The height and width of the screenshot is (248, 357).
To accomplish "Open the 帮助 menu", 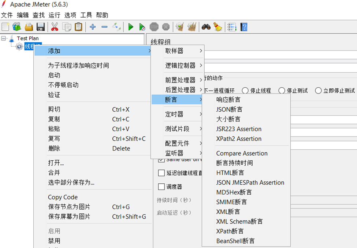I will [x=102, y=15].
